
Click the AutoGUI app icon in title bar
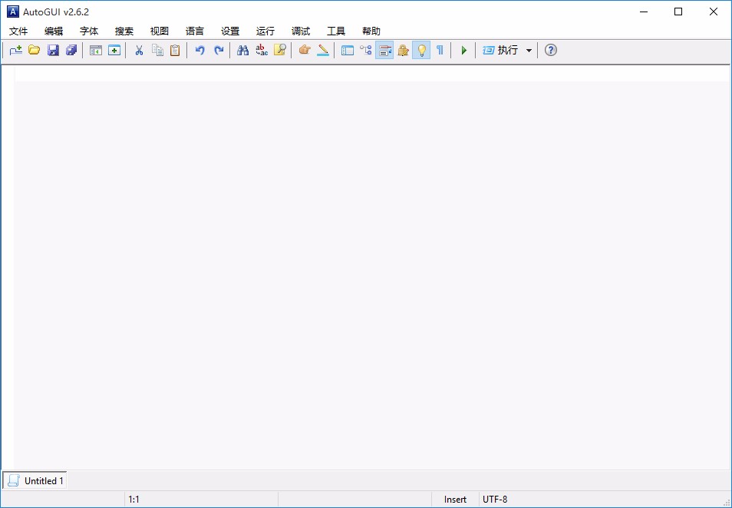(13, 12)
